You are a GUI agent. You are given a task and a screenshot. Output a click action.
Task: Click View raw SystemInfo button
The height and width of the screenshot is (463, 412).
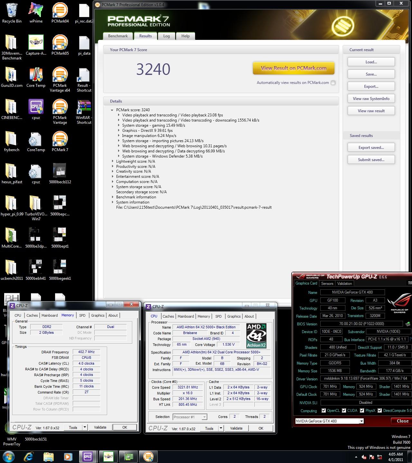371,99
